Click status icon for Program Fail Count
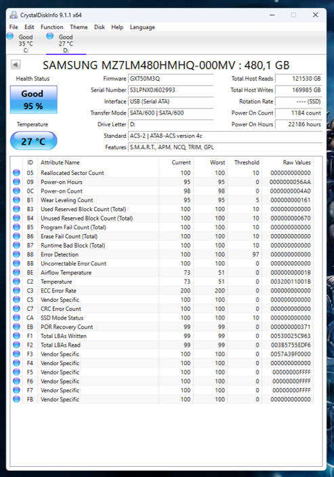The width and height of the screenshot is (334, 477). (16, 227)
